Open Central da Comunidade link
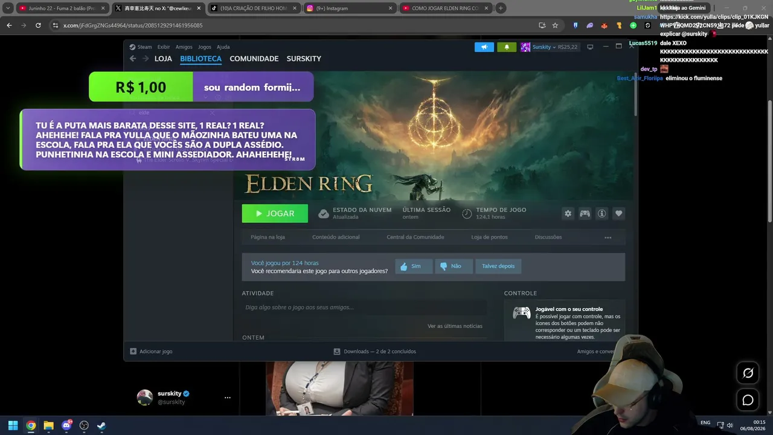 click(415, 237)
